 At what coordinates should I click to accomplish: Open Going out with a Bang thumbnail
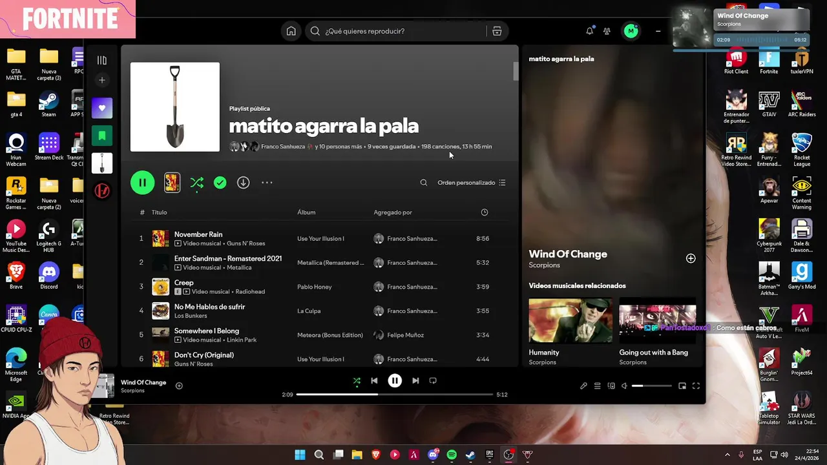point(658,320)
